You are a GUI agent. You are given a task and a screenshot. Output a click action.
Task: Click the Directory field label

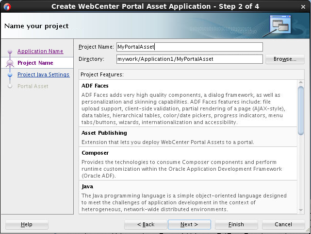click(x=91, y=59)
